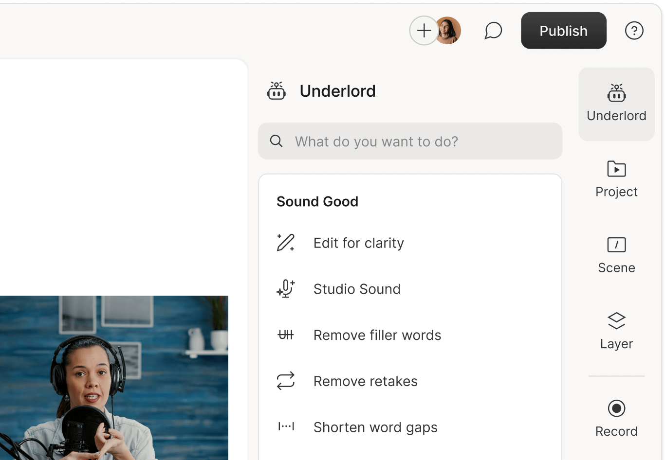Click Shorten word gaps
The width and height of the screenshot is (665, 460).
point(375,427)
